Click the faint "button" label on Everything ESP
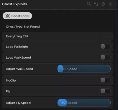The width and height of the screenshot is (118, 110). [105, 36]
